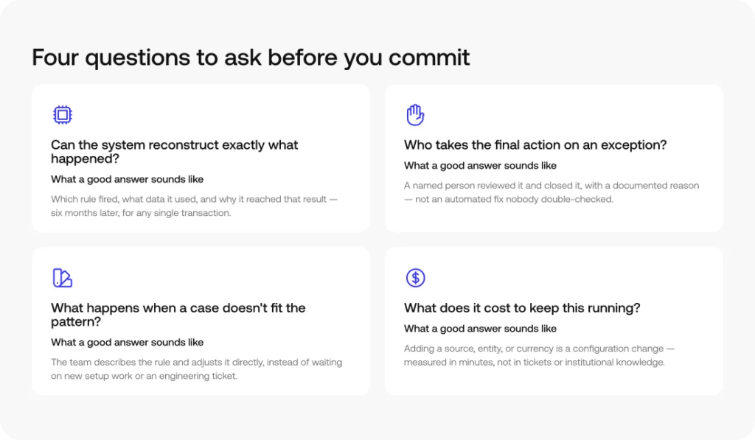Click the 'A named person reviewed it' paragraph

pyautogui.click(x=552, y=192)
